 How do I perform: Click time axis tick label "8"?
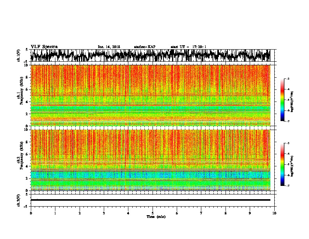[226, 213]
